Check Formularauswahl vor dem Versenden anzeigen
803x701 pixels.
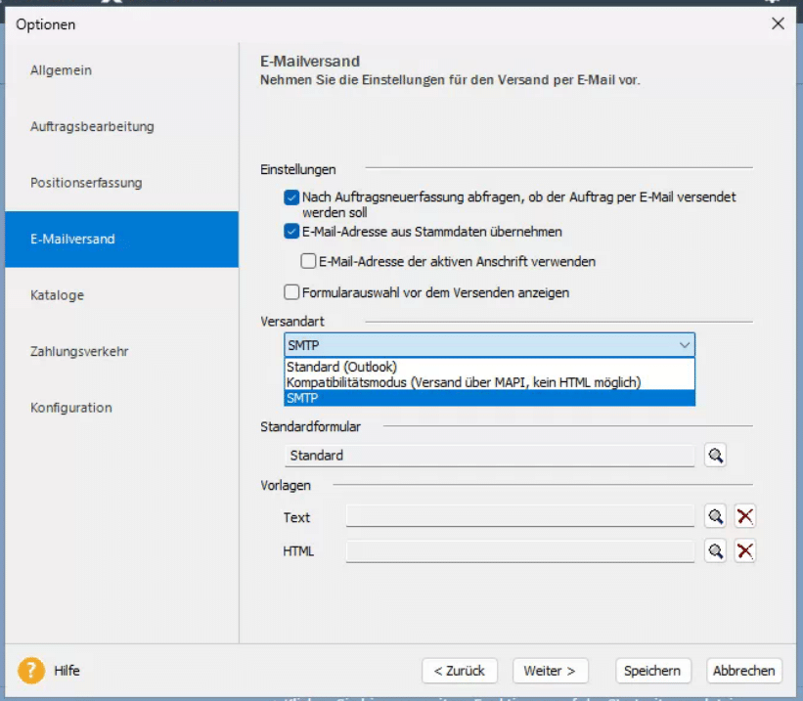[291, 292]
